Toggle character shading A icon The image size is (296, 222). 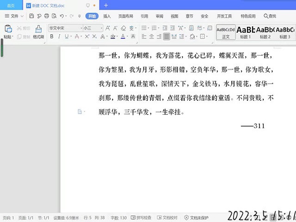pos(133,37)
